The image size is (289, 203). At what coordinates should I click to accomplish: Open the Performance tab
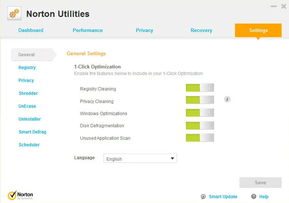click(x=88, y=31)
